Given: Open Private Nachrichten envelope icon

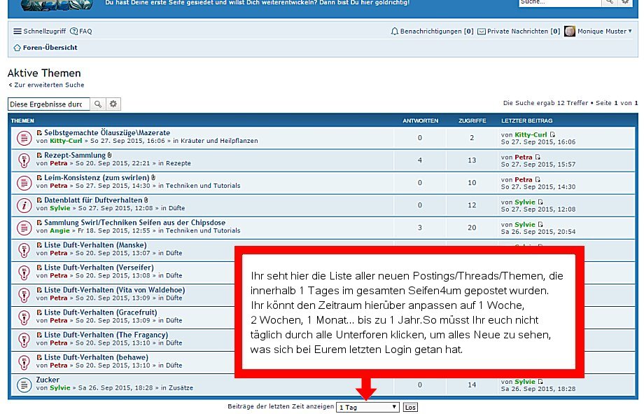Looking at the screenshot, I should coord(482,32).
